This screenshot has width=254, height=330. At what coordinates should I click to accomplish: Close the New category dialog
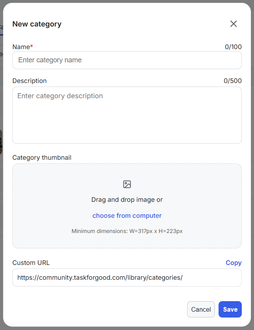[x=233, y=24]
